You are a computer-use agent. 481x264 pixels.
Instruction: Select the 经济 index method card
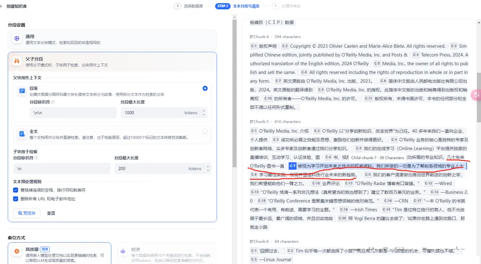pyautogui.click(x=166, y=253)
